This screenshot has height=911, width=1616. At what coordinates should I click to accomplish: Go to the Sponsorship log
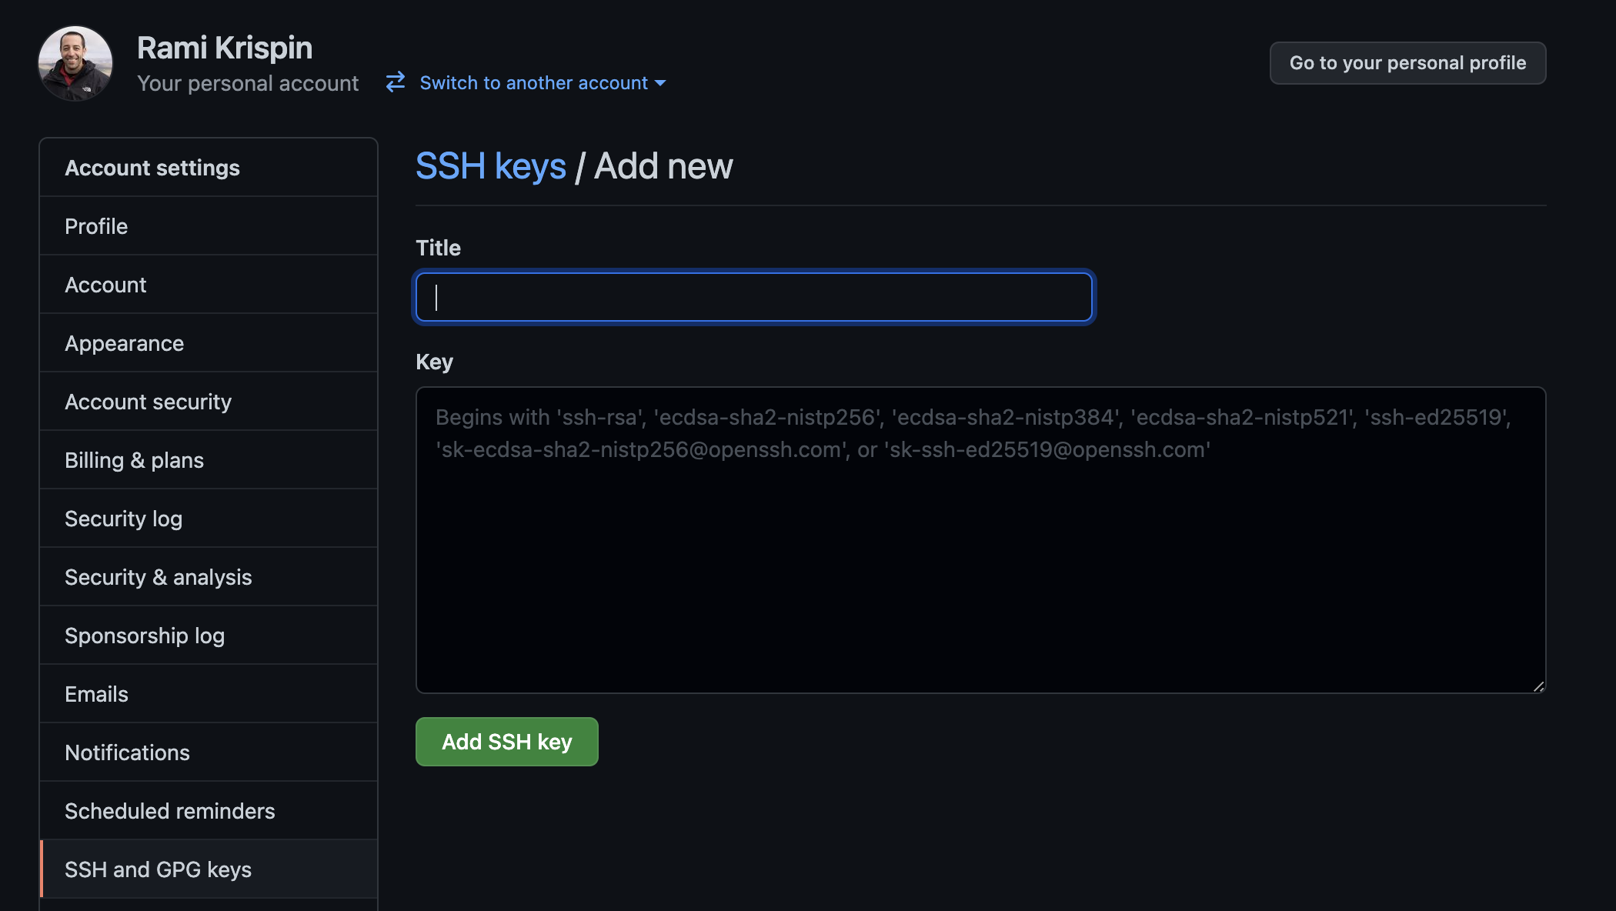(145, 635)
